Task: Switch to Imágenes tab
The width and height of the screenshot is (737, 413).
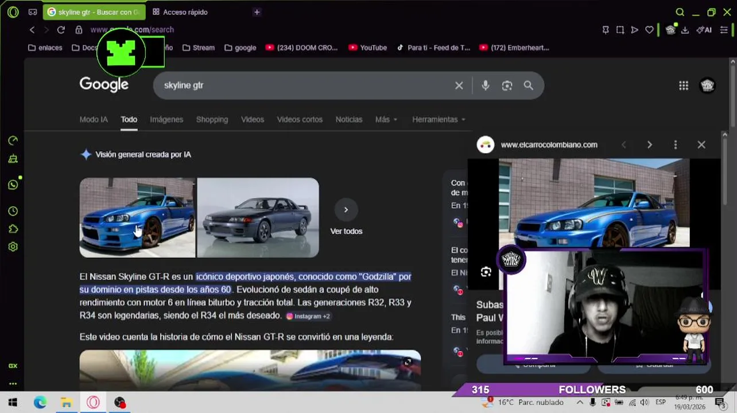Action: (x=166, y=119)
